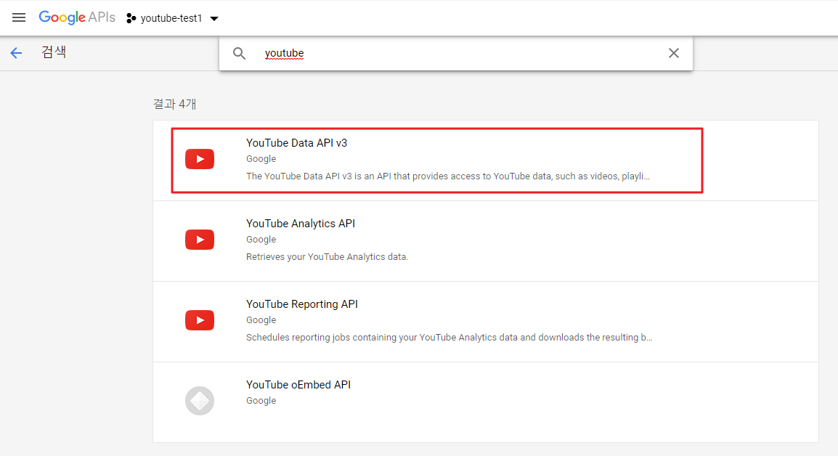Click 'Google' under YouTube oEmbed API

(x=261, y=400)
